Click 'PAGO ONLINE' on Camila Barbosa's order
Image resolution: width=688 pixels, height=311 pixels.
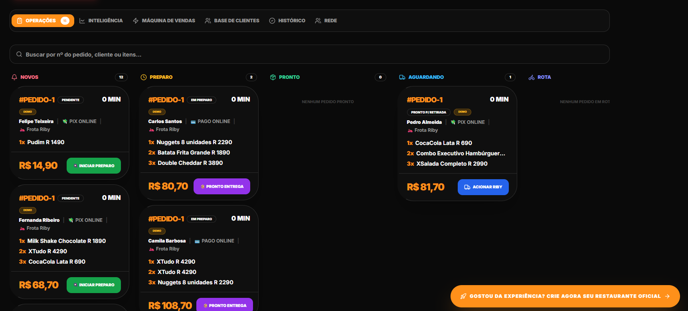click(x=218, y=241)
